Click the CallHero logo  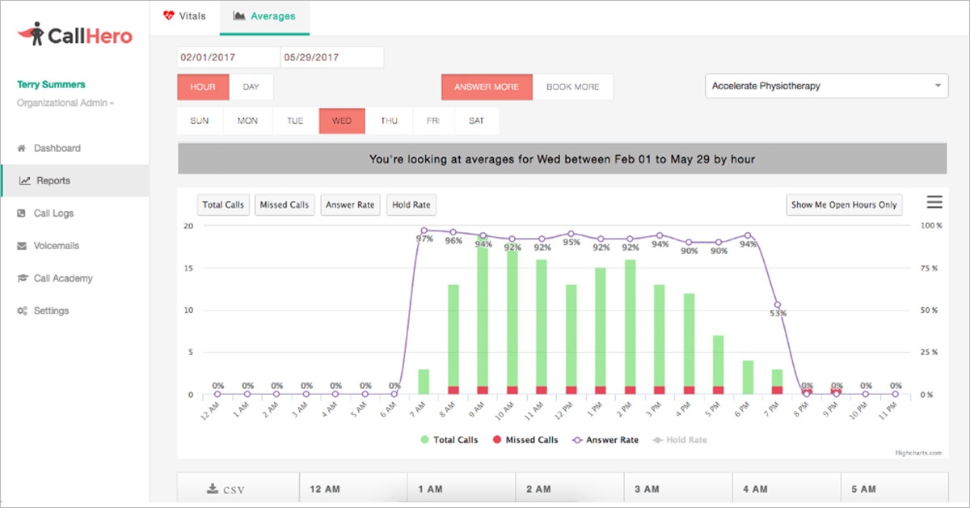click(75, 35)
